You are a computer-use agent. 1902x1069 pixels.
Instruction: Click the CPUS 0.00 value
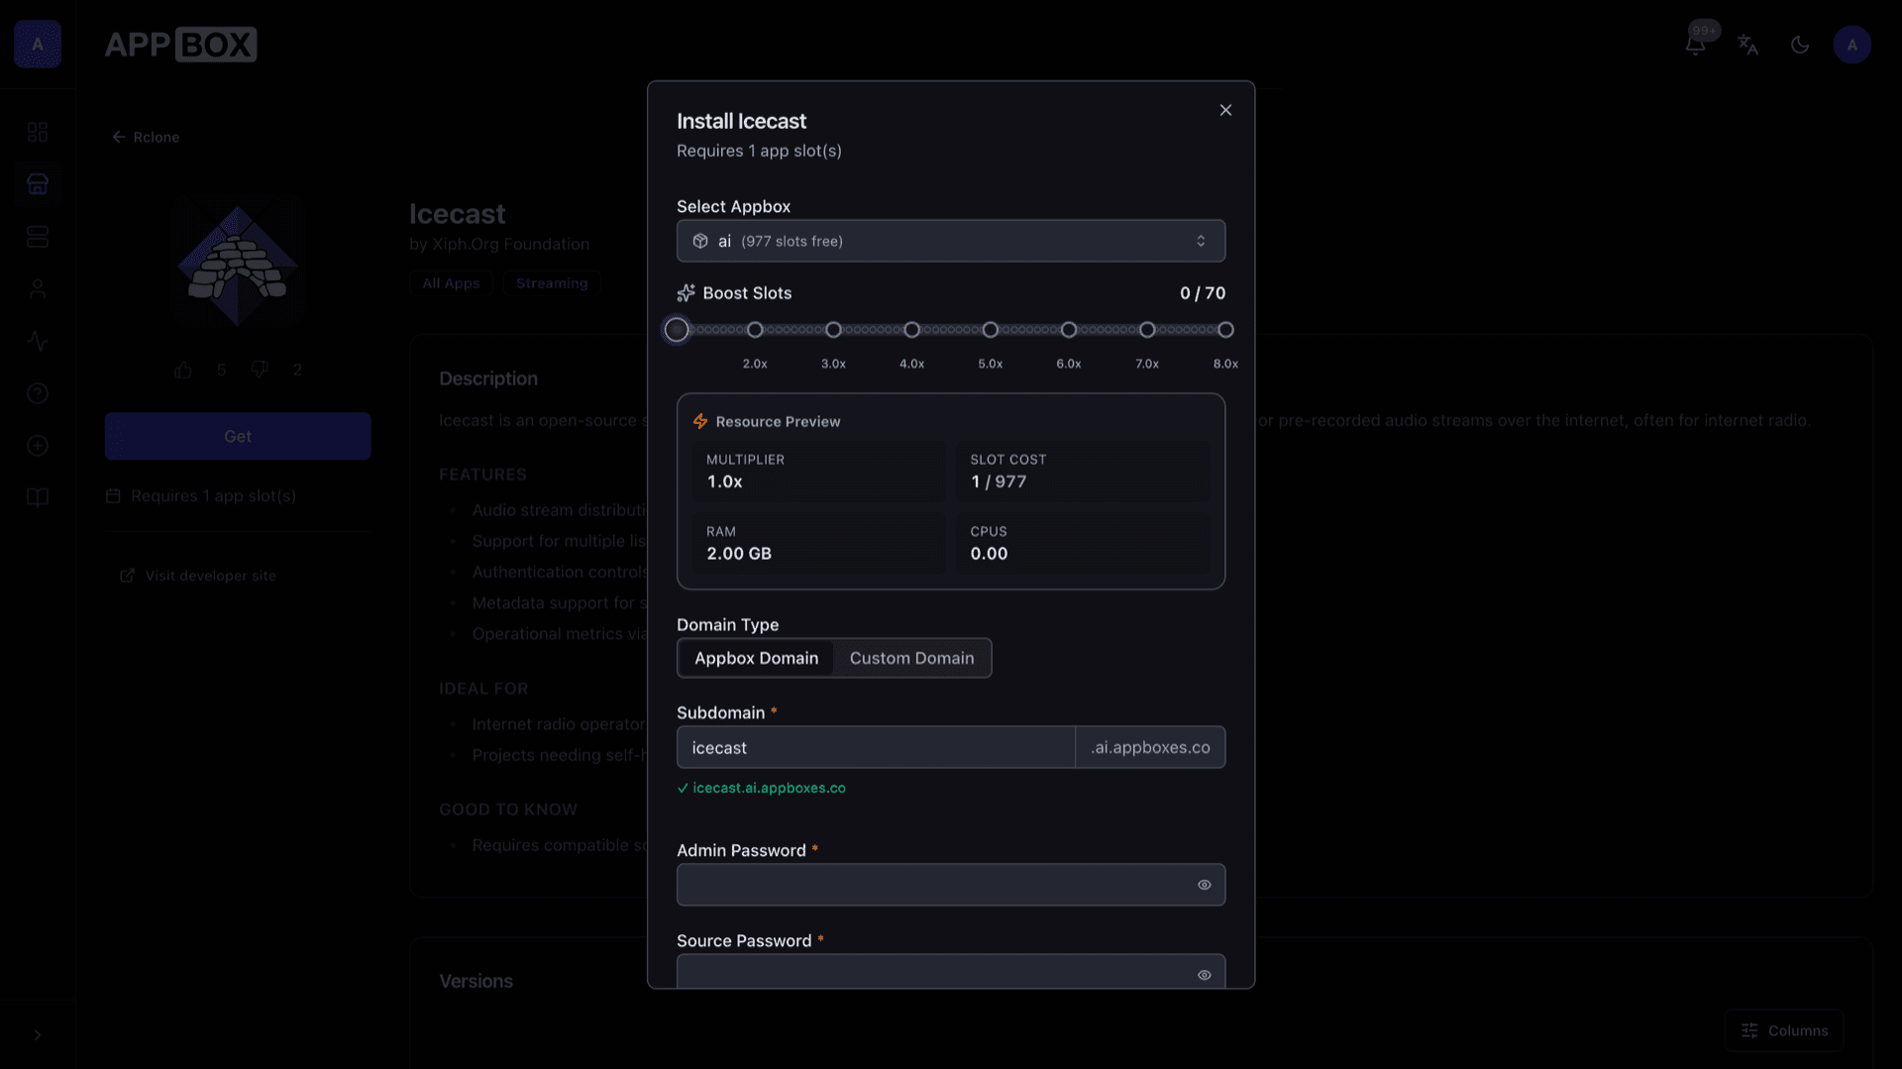[x=989, y=554]
